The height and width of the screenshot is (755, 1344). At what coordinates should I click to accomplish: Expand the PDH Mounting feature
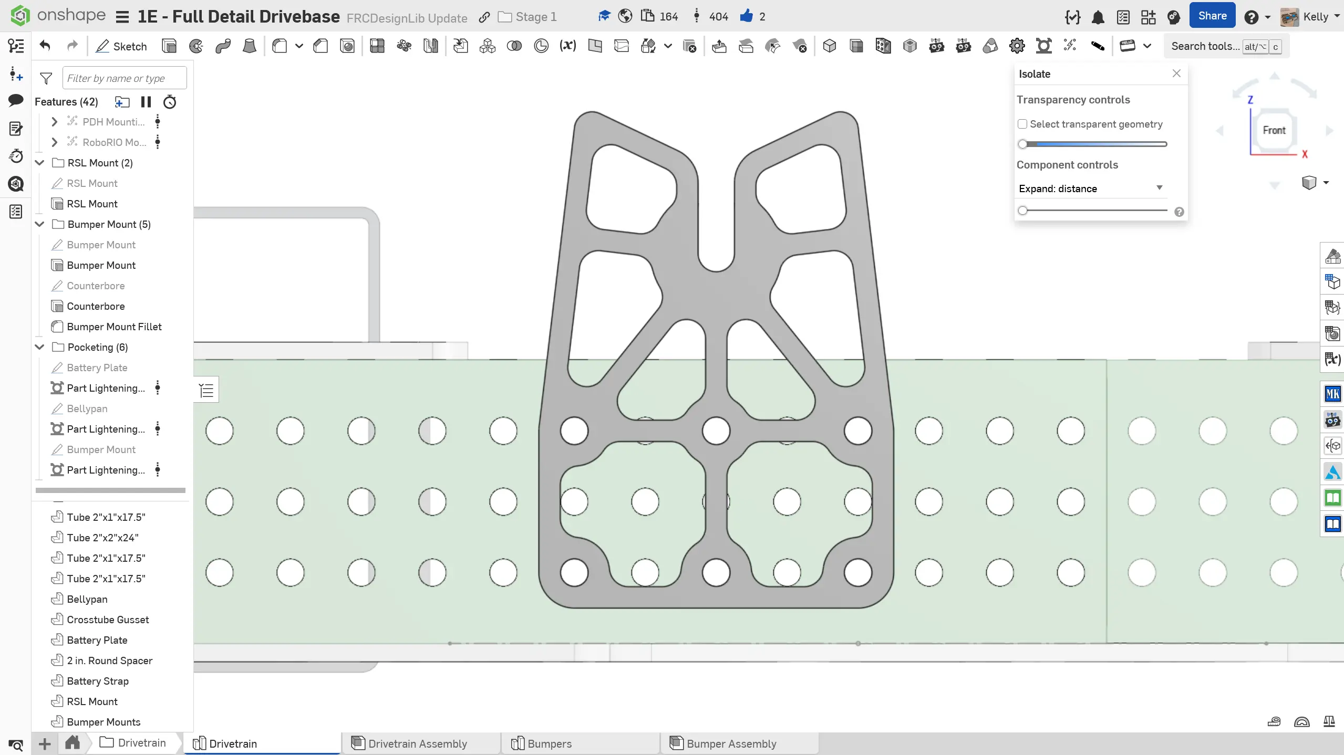[54, 122]
